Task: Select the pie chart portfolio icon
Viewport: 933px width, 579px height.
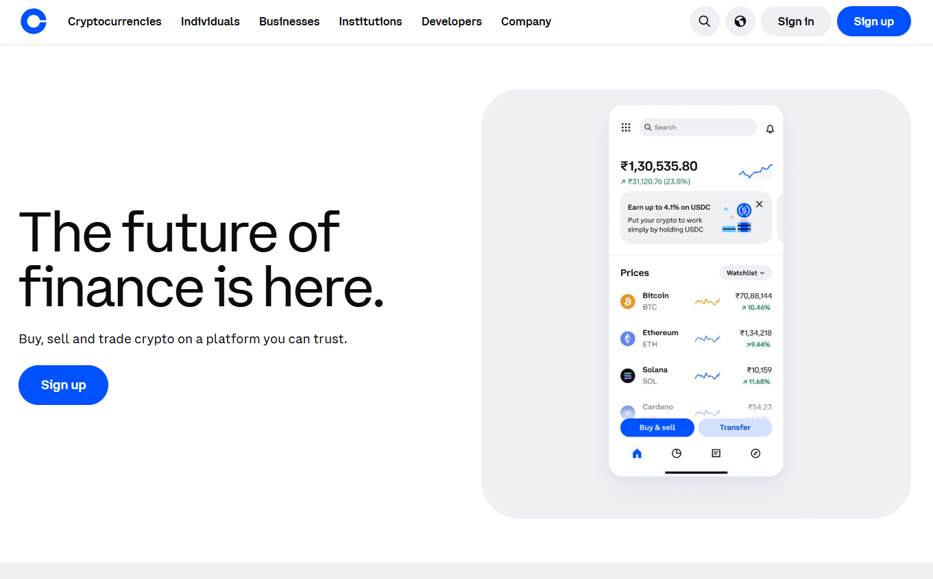Action: (x=677, y=453)
